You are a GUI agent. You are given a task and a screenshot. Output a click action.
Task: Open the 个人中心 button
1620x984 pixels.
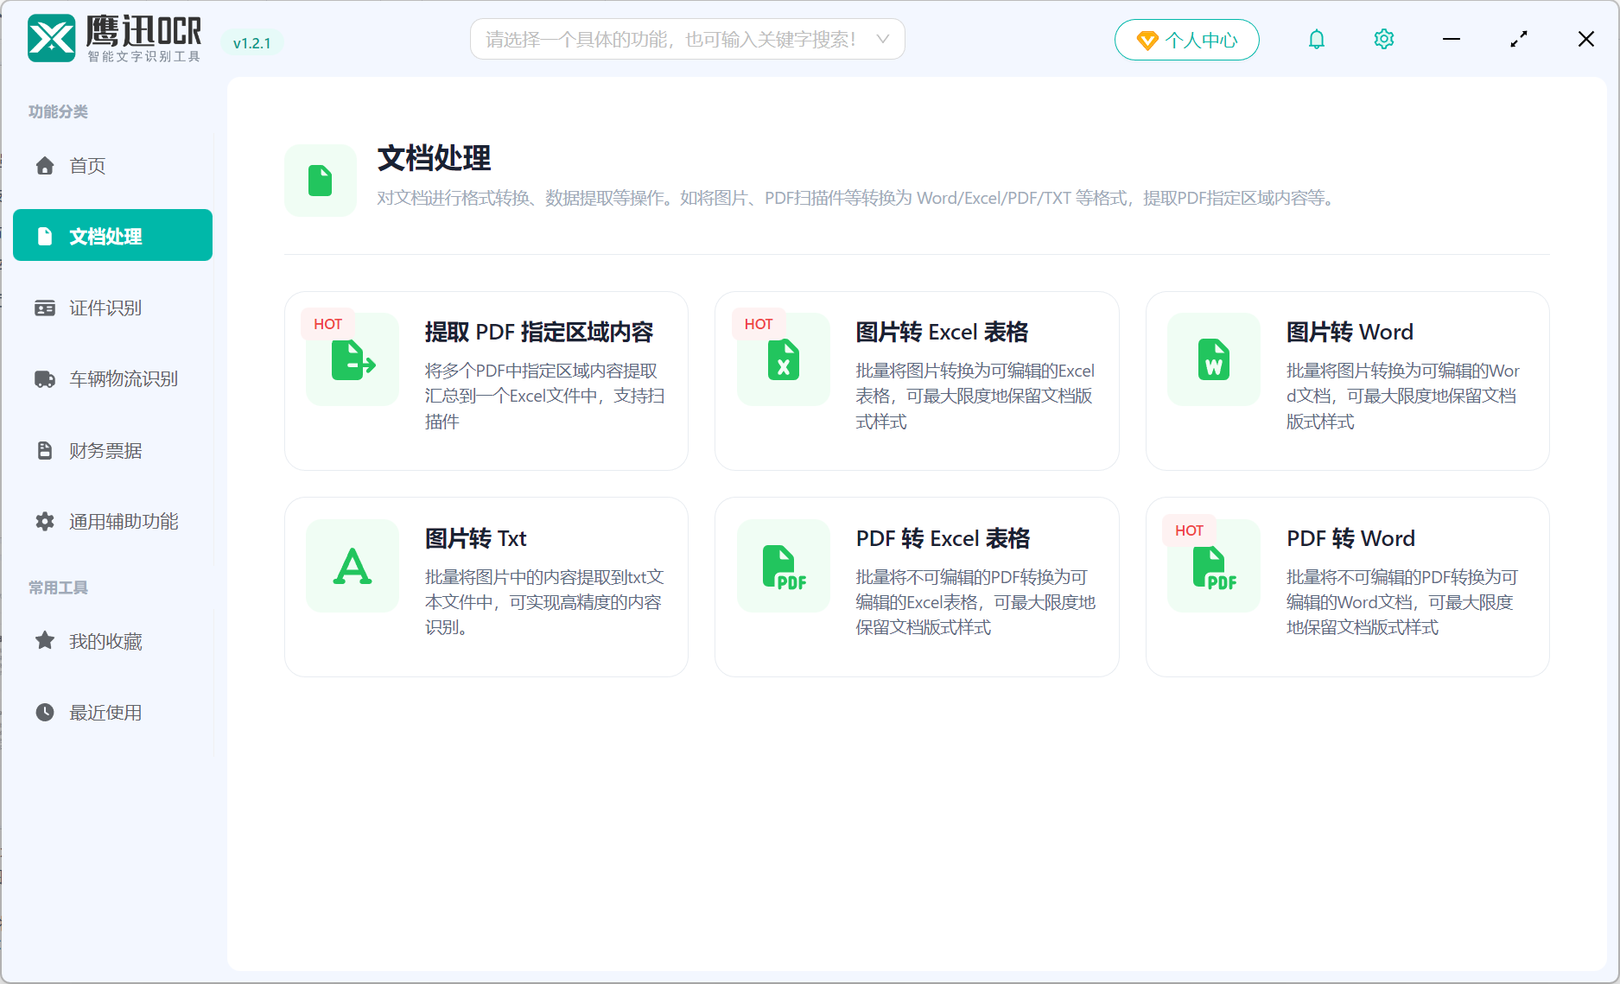[1186, 40]
